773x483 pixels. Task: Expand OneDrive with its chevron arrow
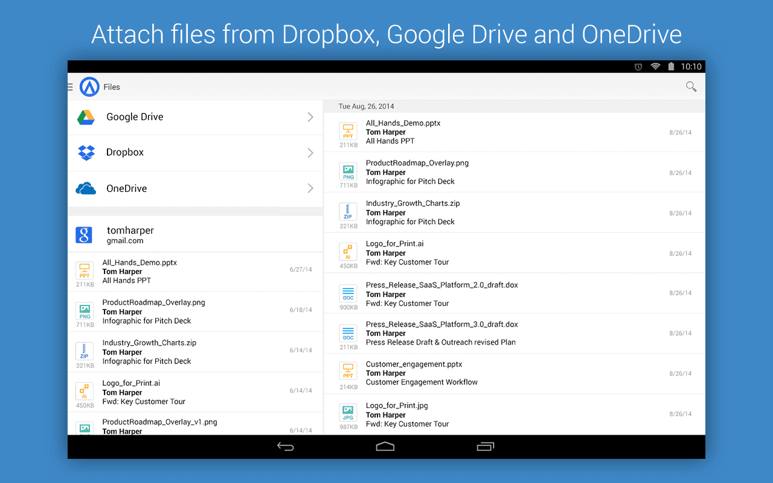[310, 188]
